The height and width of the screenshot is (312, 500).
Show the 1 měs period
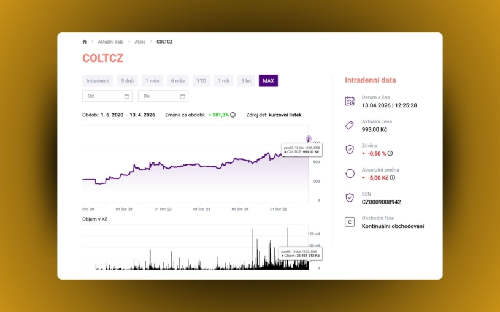click(x=152, y=81)
